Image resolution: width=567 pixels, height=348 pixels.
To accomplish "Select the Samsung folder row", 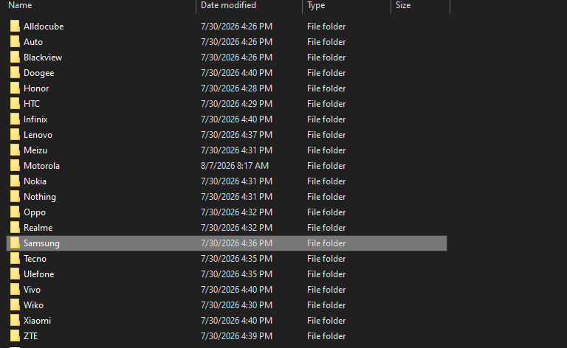I will point(227,243).
